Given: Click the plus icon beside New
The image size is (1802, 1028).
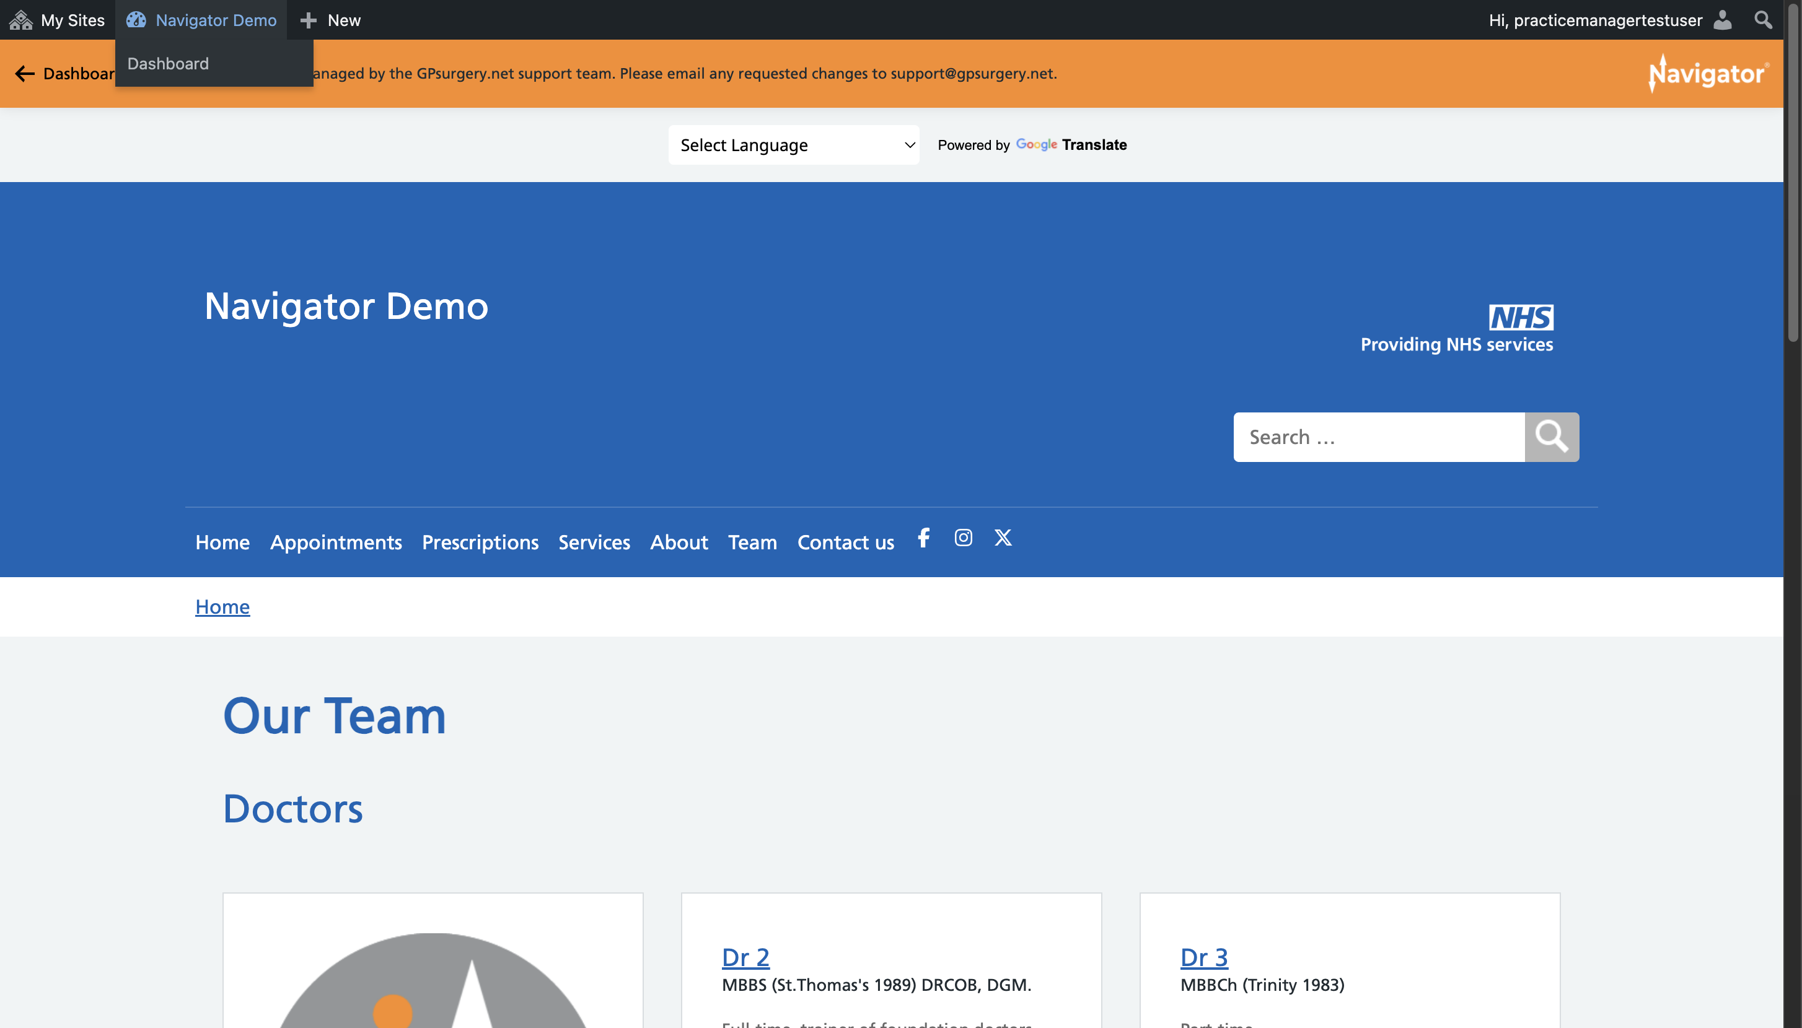Looking at the screenshot, I should 308,20.
